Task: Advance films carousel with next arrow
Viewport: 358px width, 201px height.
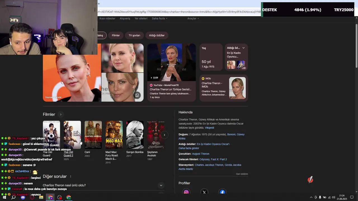Action: [164, 135]
